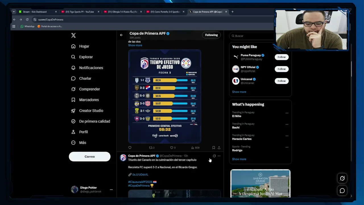Open more options for El Niño trend

pos(287,113)
